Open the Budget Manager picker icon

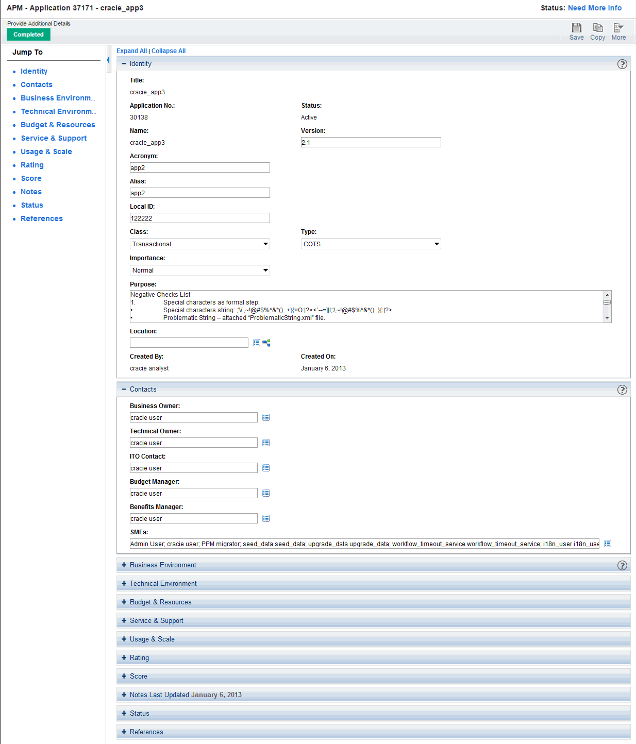[266, 494]
